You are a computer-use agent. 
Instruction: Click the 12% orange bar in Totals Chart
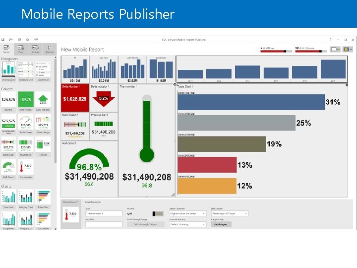207,186
